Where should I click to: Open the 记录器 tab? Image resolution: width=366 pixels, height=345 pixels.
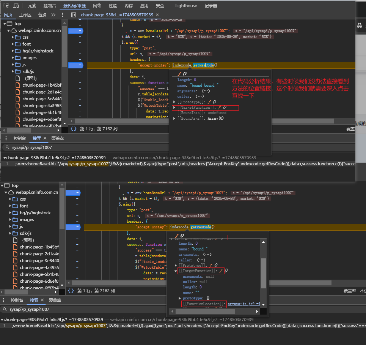211,6
